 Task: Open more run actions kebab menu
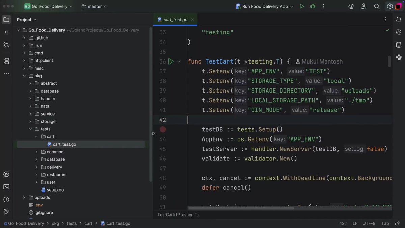tap(323, 6)
